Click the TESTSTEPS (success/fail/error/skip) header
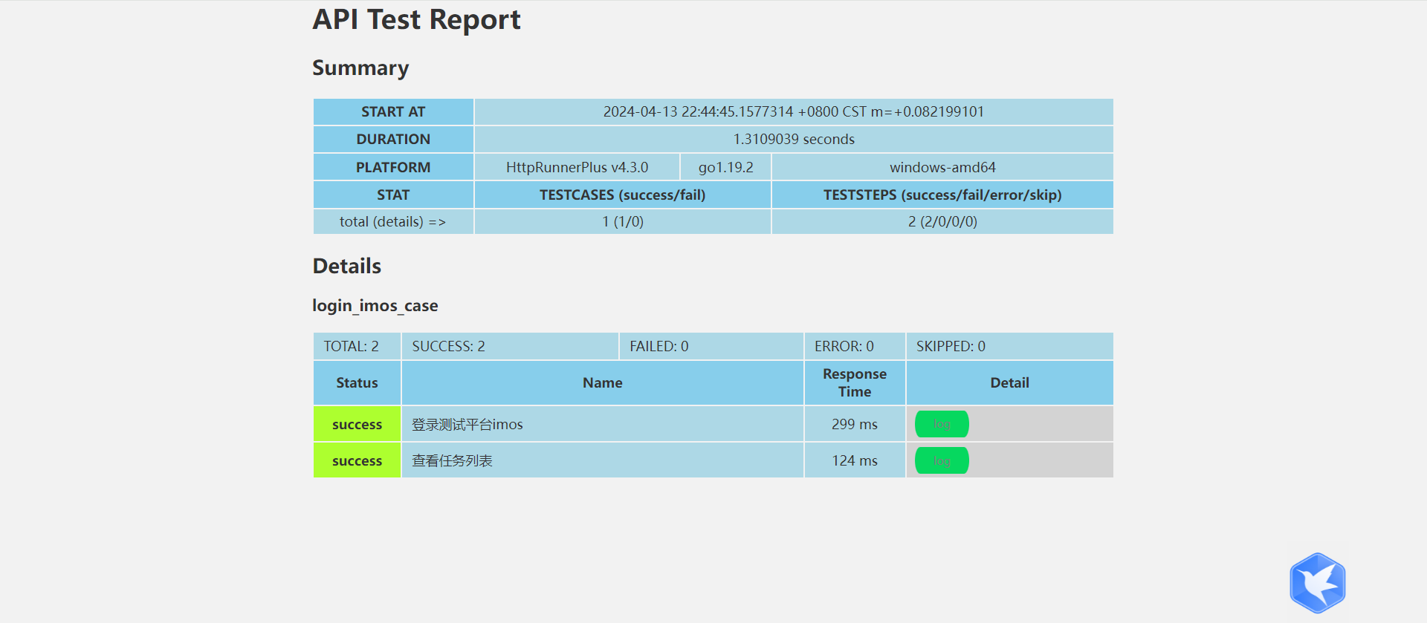 942,195
